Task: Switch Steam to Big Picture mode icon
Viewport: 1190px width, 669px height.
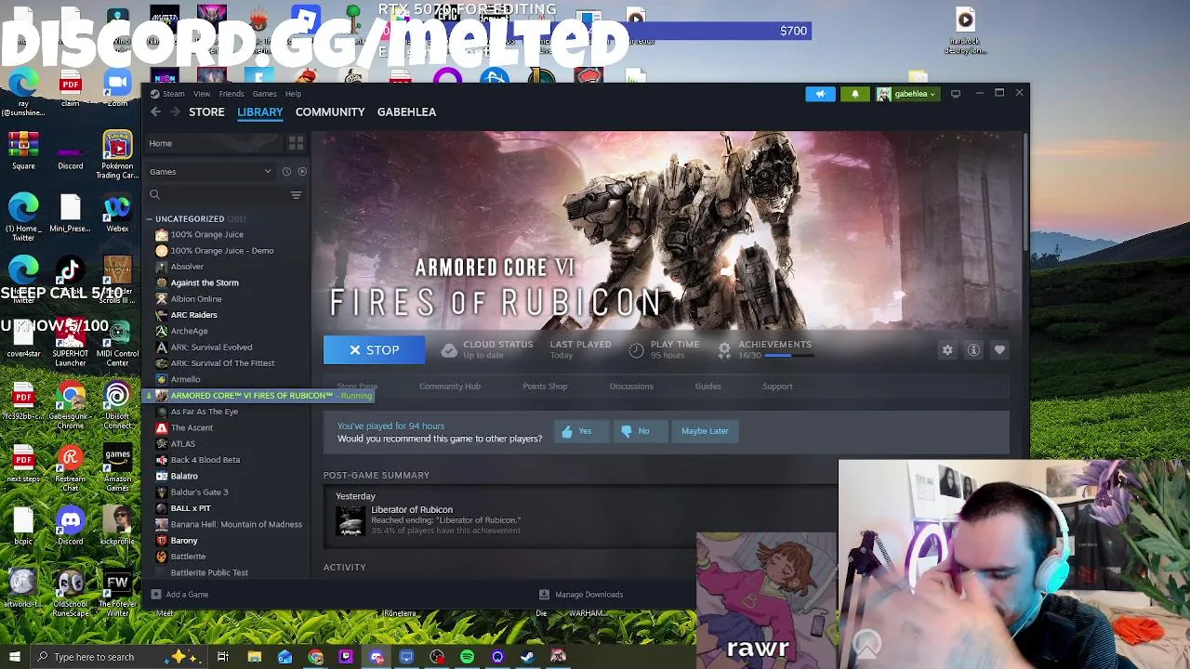Action: 956,94
